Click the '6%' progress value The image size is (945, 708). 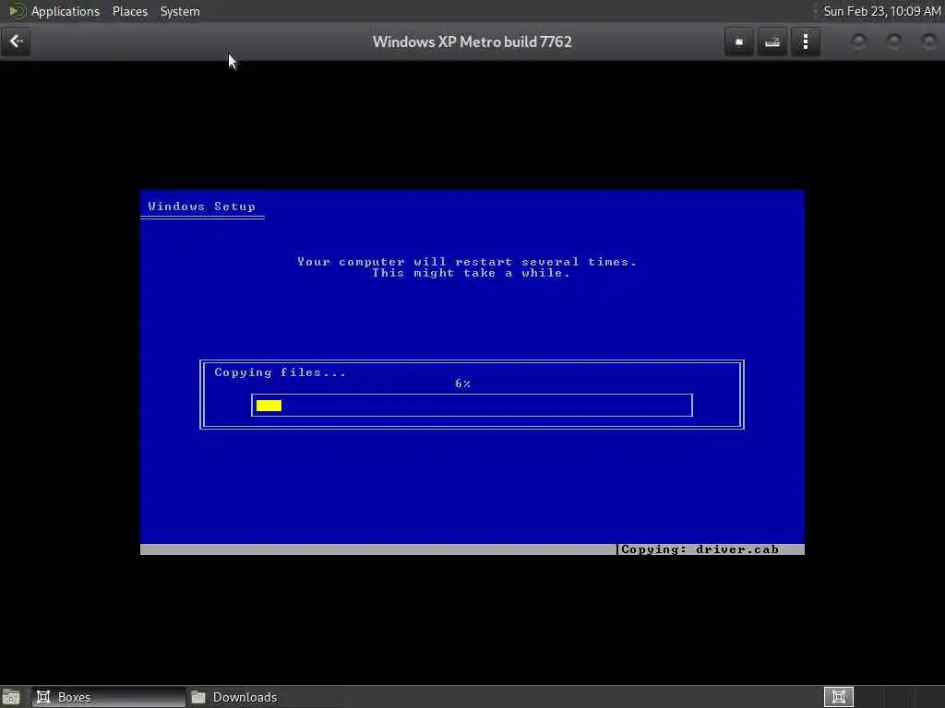point(463,383)
